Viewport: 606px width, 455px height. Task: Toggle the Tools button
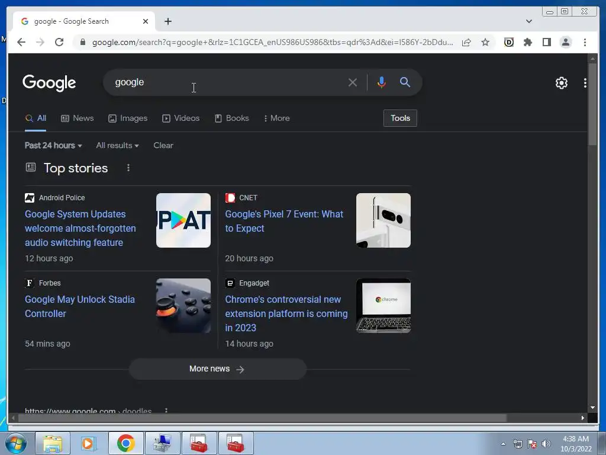click(400, 118)
